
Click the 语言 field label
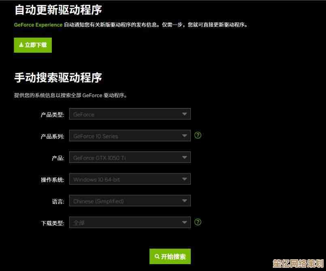(x=58, y=201)
